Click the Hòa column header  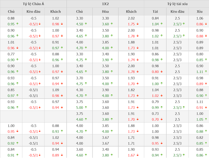click(105, 12)
